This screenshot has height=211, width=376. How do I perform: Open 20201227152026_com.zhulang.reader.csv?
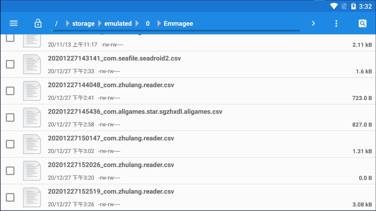click(x=111, y=165)
